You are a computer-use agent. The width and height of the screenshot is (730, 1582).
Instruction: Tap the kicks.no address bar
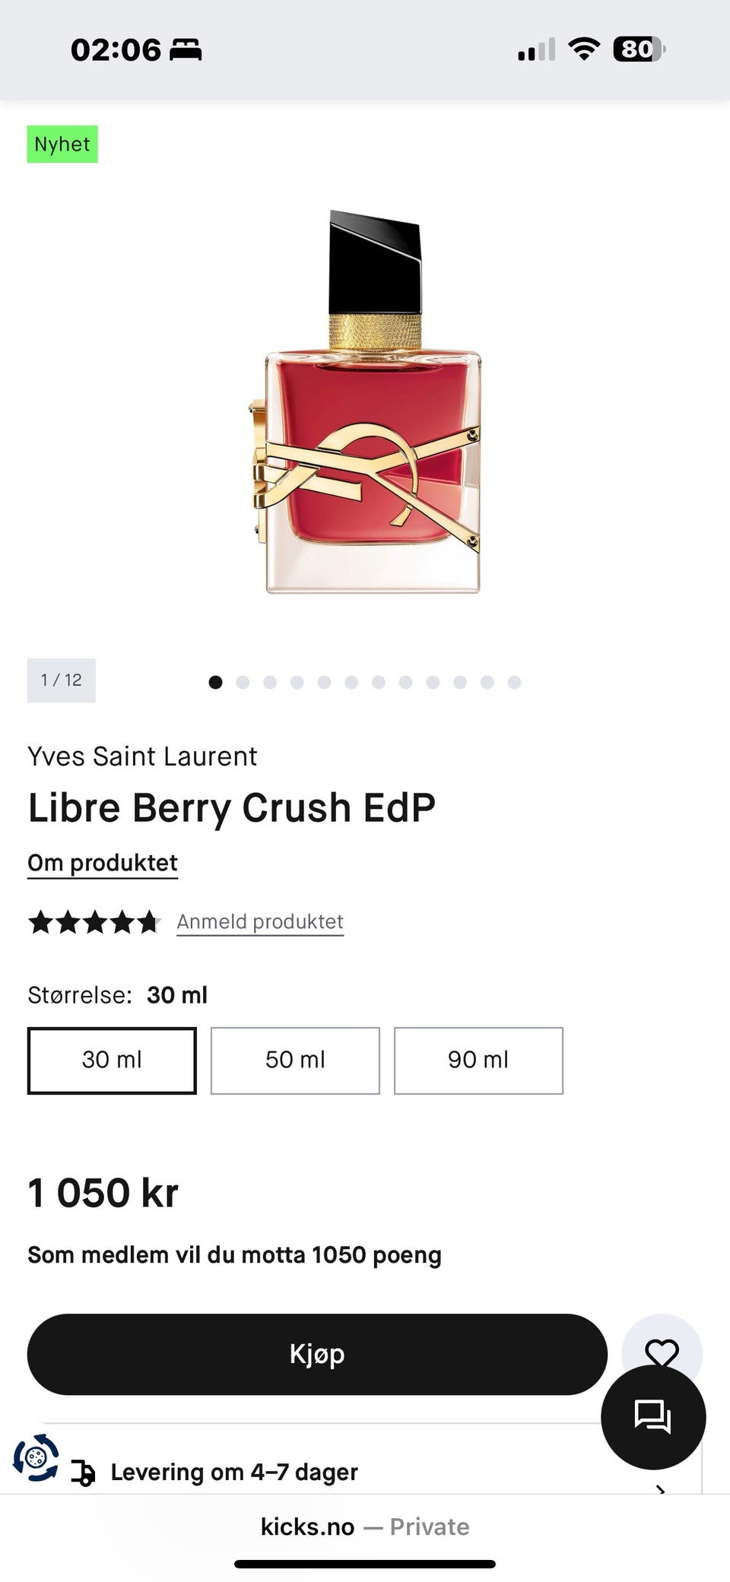365,1527
